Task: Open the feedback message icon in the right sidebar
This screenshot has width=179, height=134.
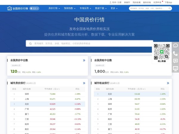Action: pyautogui.click(x=175, y=61)
